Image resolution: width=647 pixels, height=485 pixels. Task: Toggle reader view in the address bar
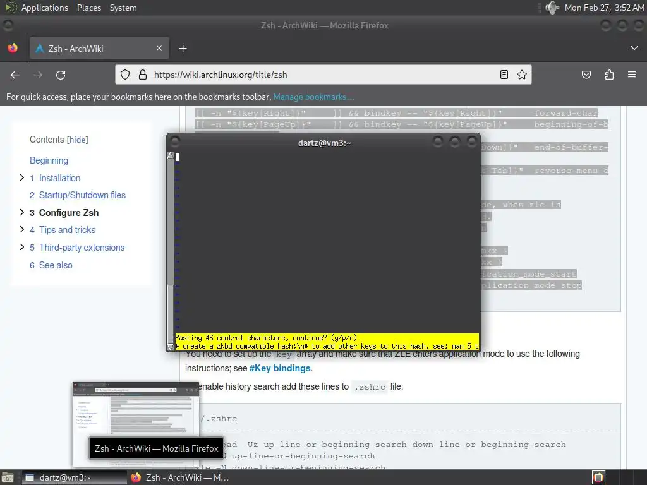click(504, 75)
